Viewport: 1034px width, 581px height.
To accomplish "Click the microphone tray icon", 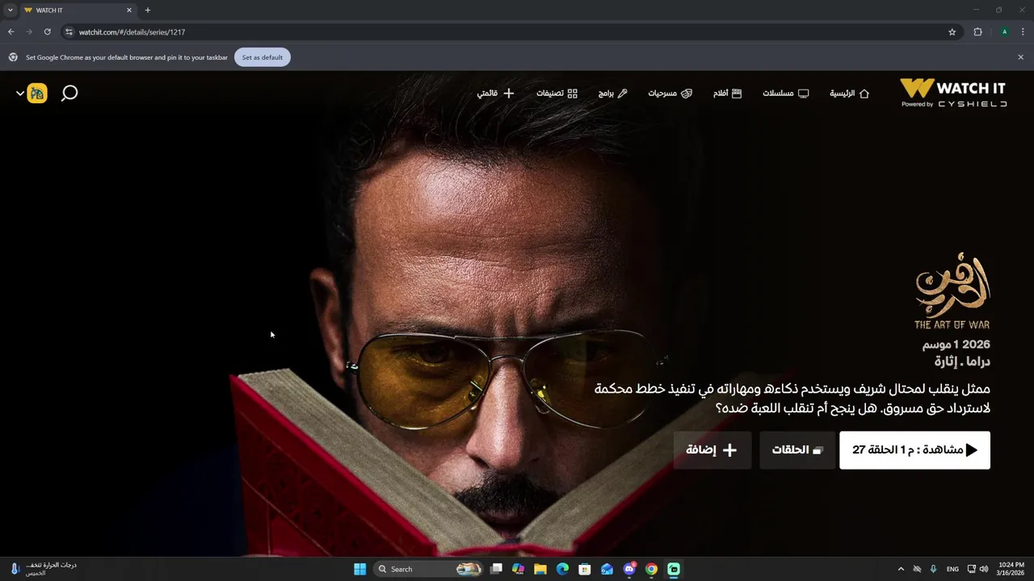I will [933, 569].
